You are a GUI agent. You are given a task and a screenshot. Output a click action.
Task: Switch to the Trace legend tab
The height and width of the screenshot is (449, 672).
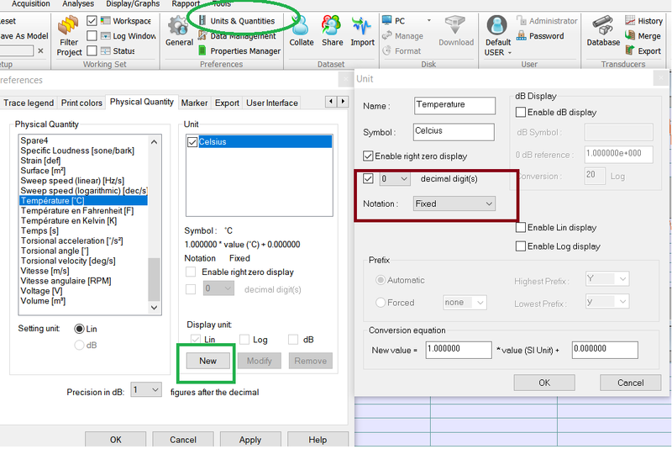[29, 103]
